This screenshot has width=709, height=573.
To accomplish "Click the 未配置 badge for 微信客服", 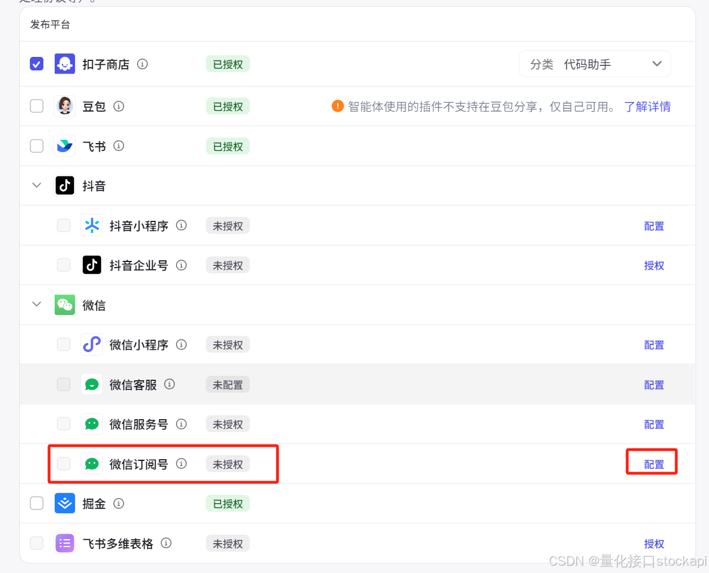I will pos(228,385).
